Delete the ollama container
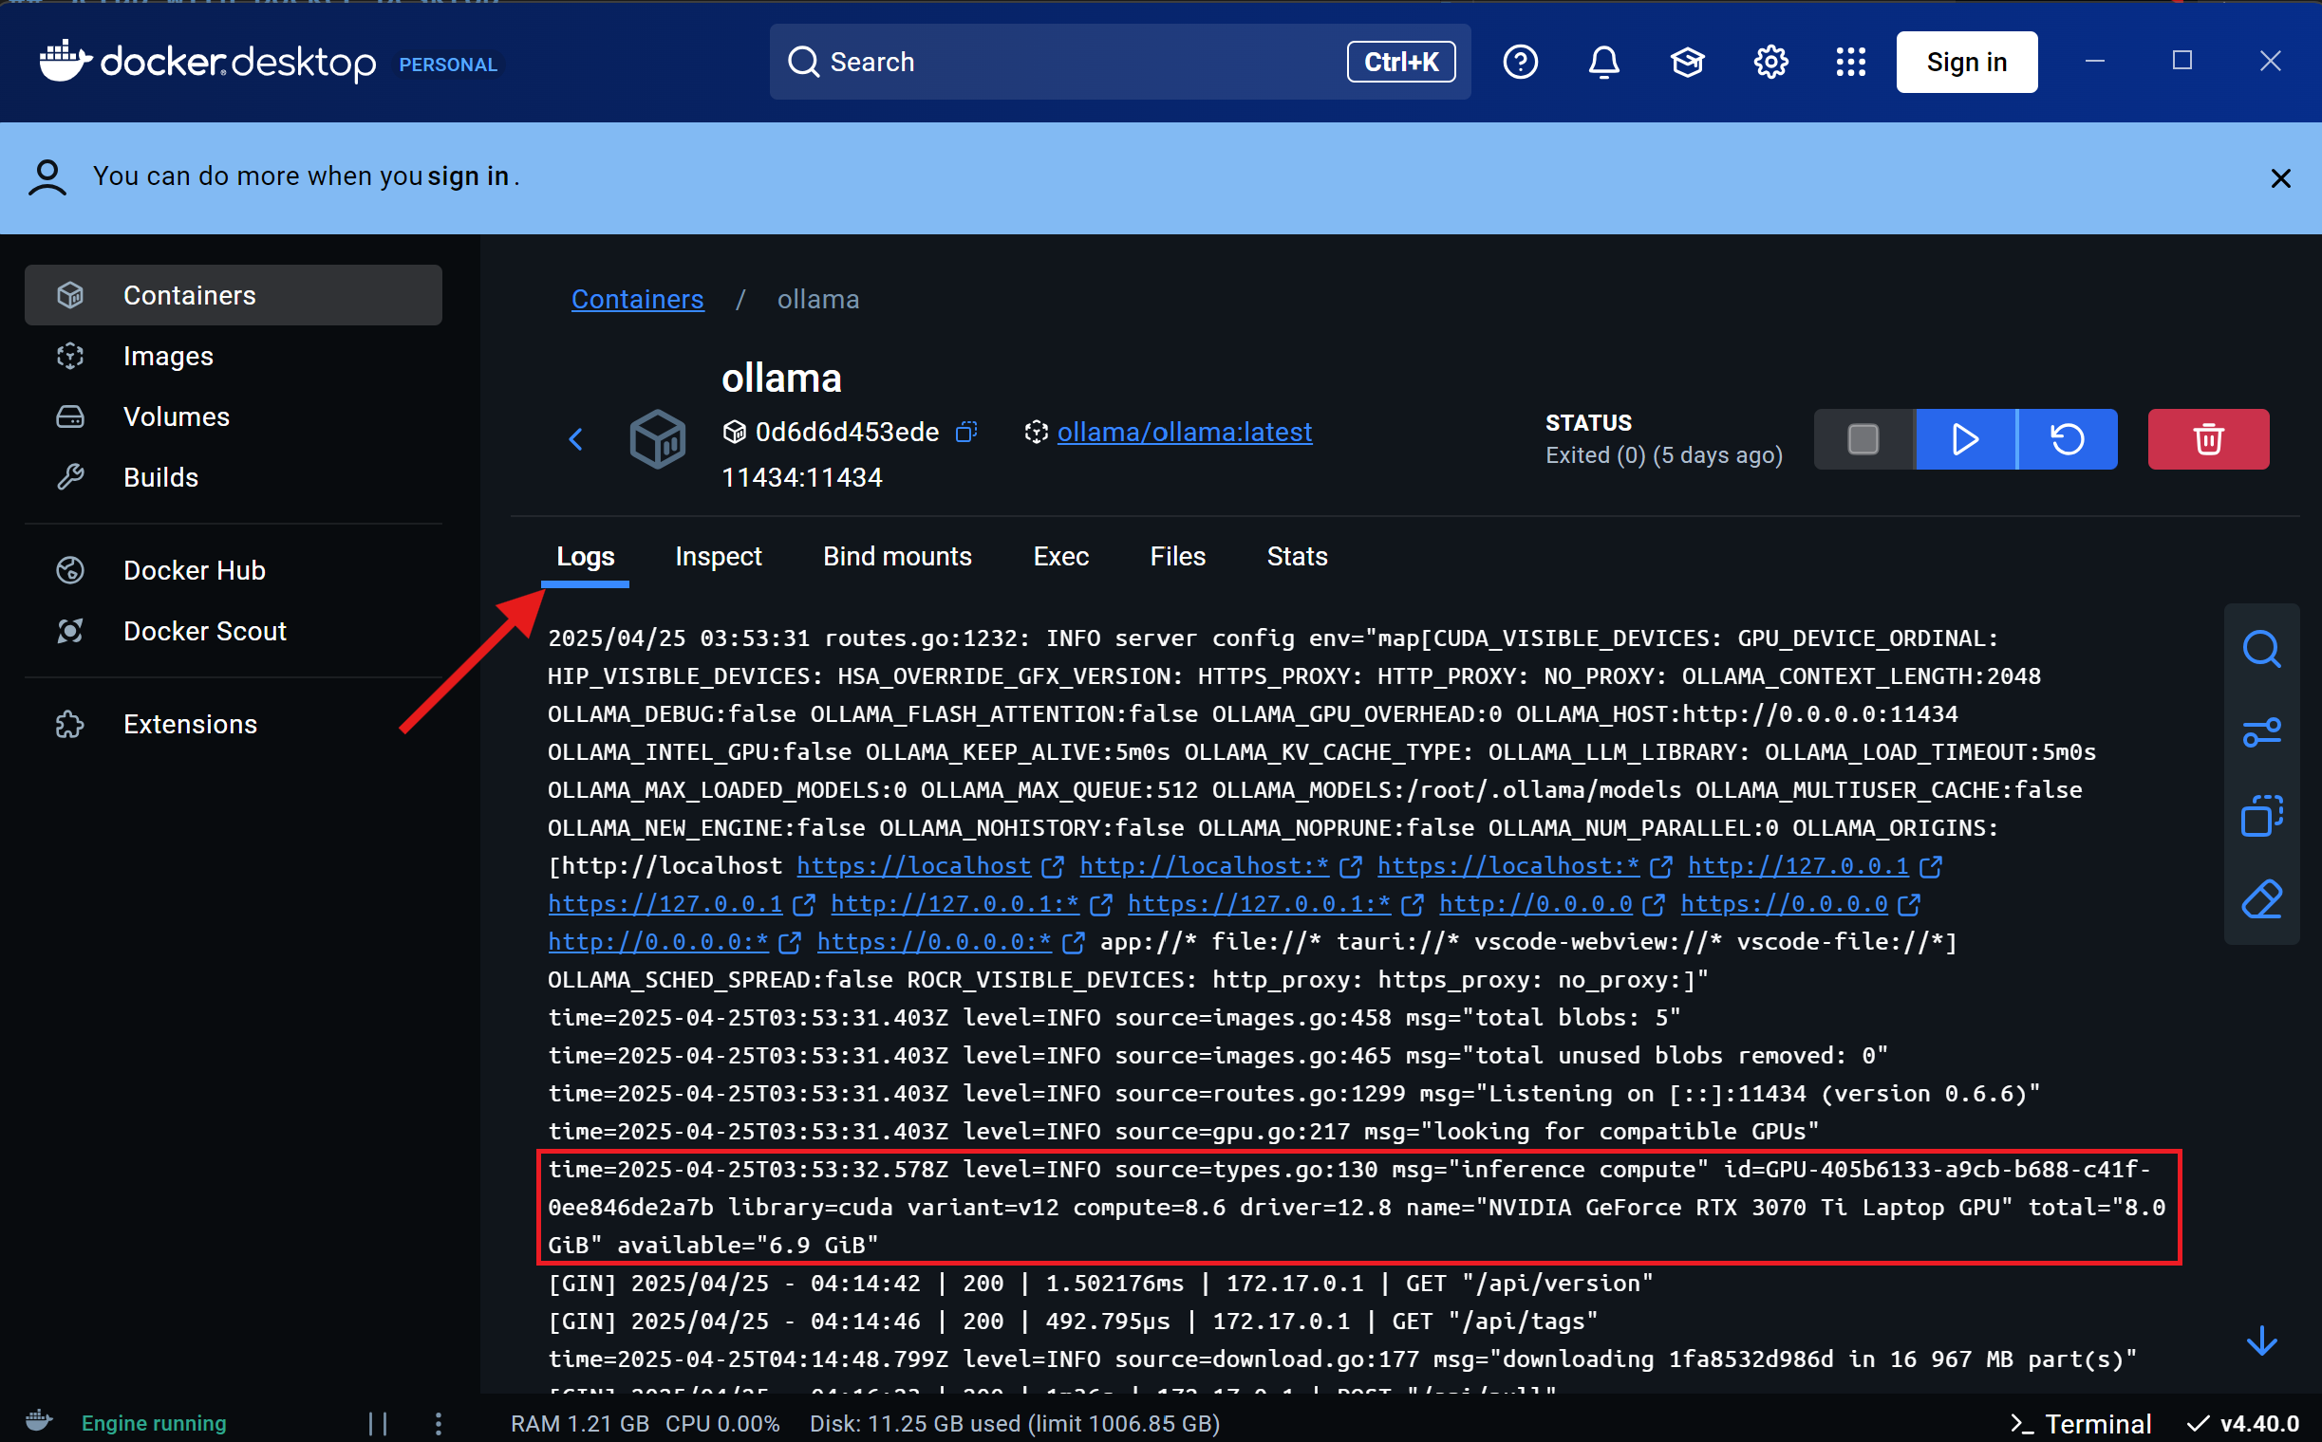 point(2208,438)
